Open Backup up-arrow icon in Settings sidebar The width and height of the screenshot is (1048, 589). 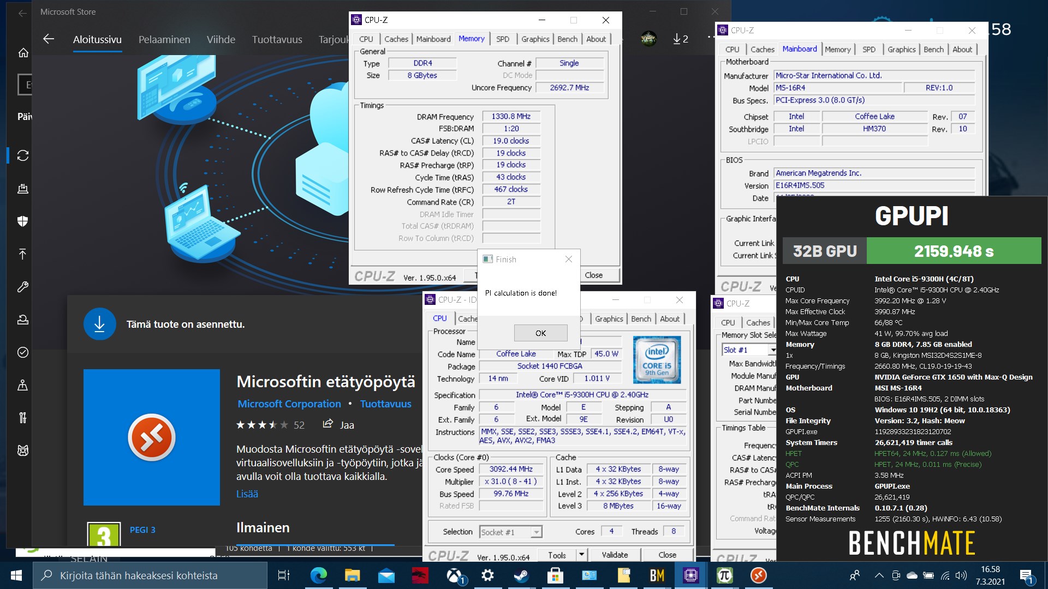pos(23,254)
